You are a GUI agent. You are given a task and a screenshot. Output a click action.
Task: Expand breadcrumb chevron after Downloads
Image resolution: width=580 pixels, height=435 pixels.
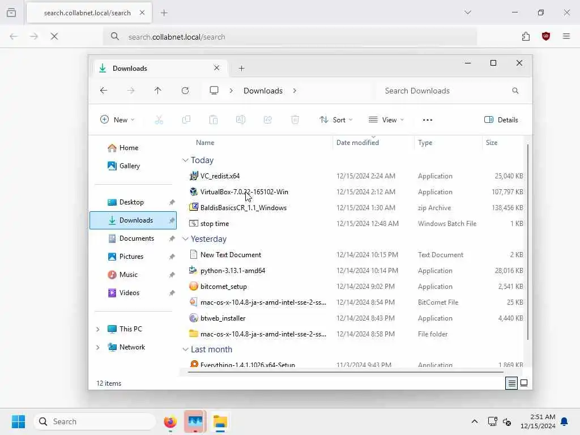[295, 91]
